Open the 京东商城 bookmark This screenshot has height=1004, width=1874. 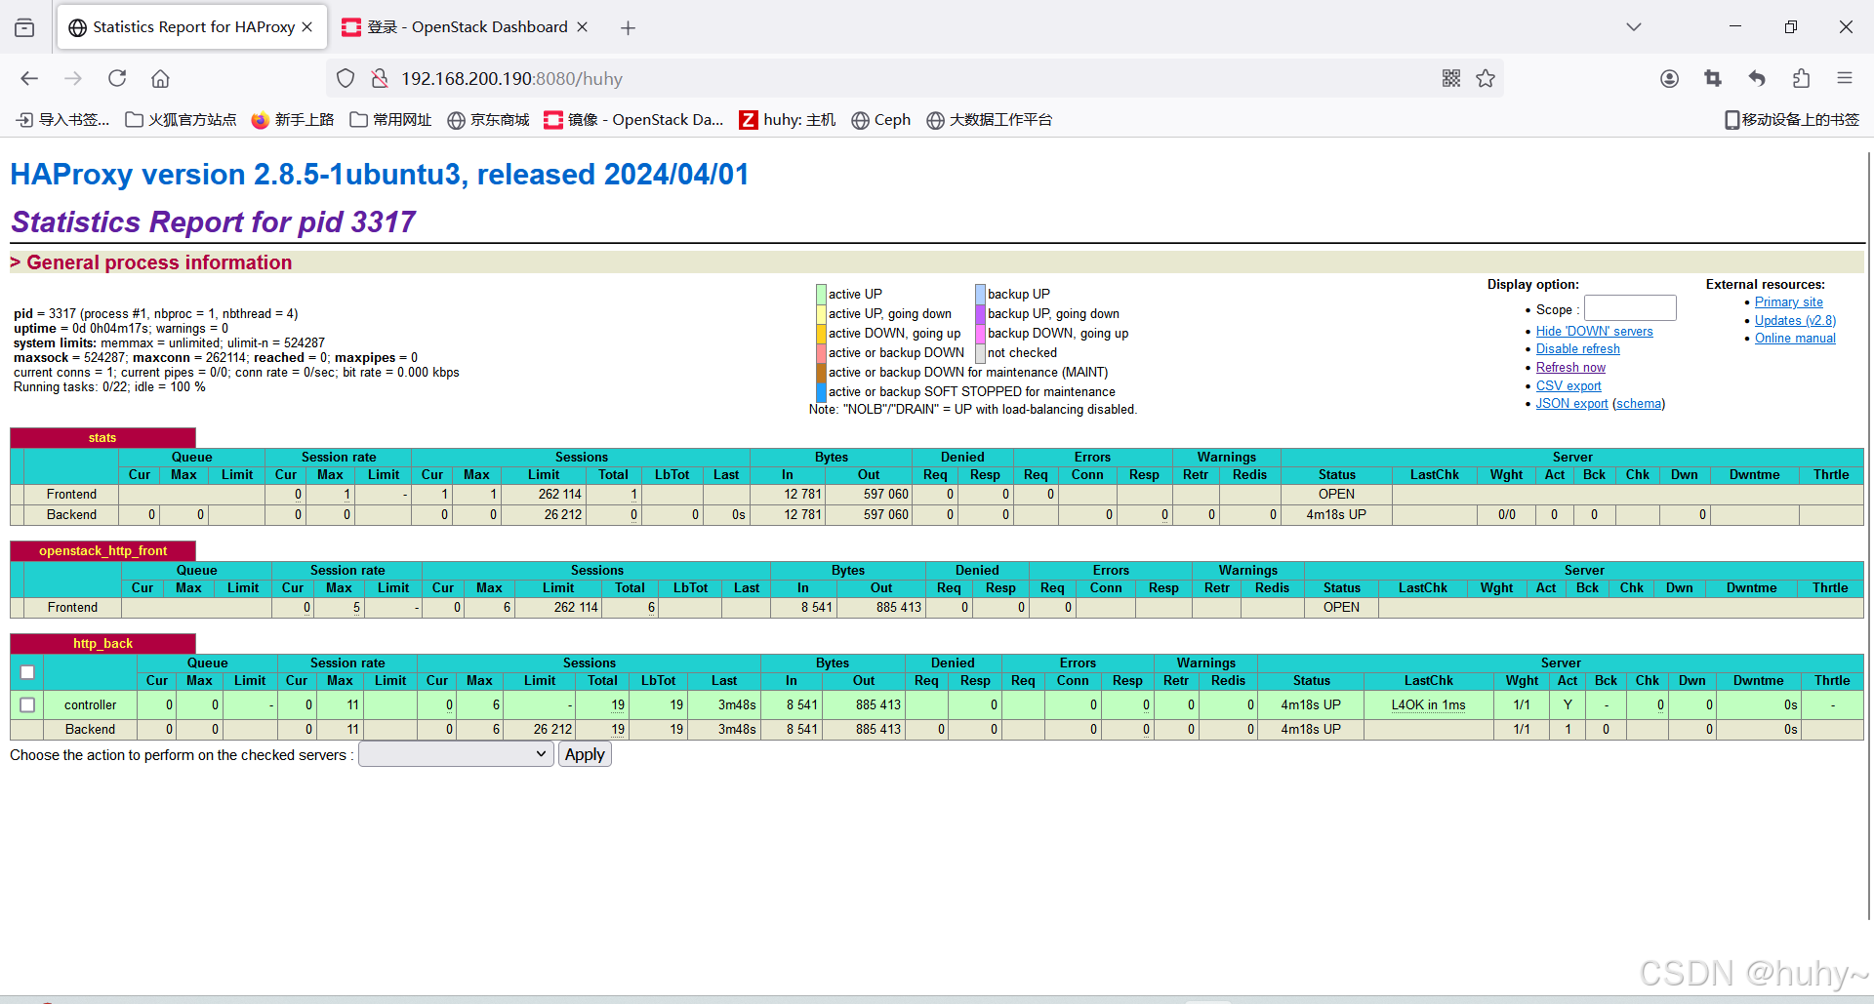489,119
